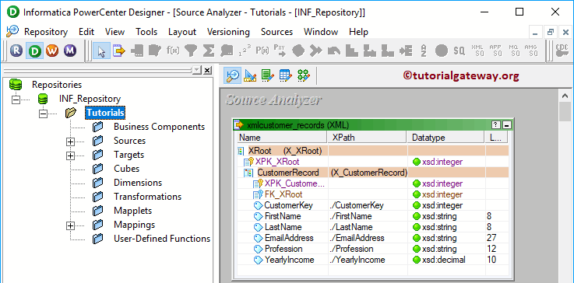Switch to the Source Analyzer tool icon
574x283 pixels.
click(232, 75)
